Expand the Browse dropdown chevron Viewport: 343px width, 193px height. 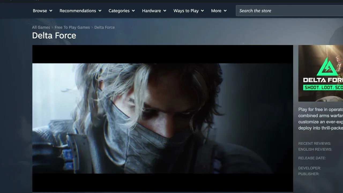pyautogui.click(x=51, y=11)
